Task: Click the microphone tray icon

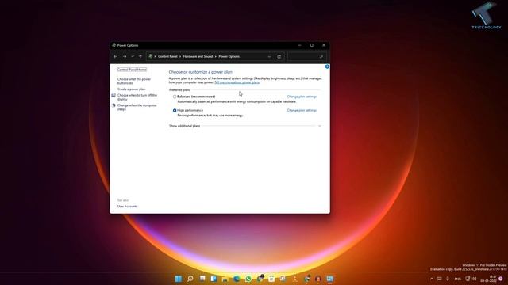Action: [448, 279]
